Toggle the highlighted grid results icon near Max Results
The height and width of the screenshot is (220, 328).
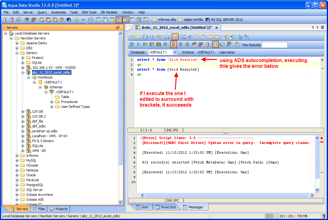pos(215,44)
